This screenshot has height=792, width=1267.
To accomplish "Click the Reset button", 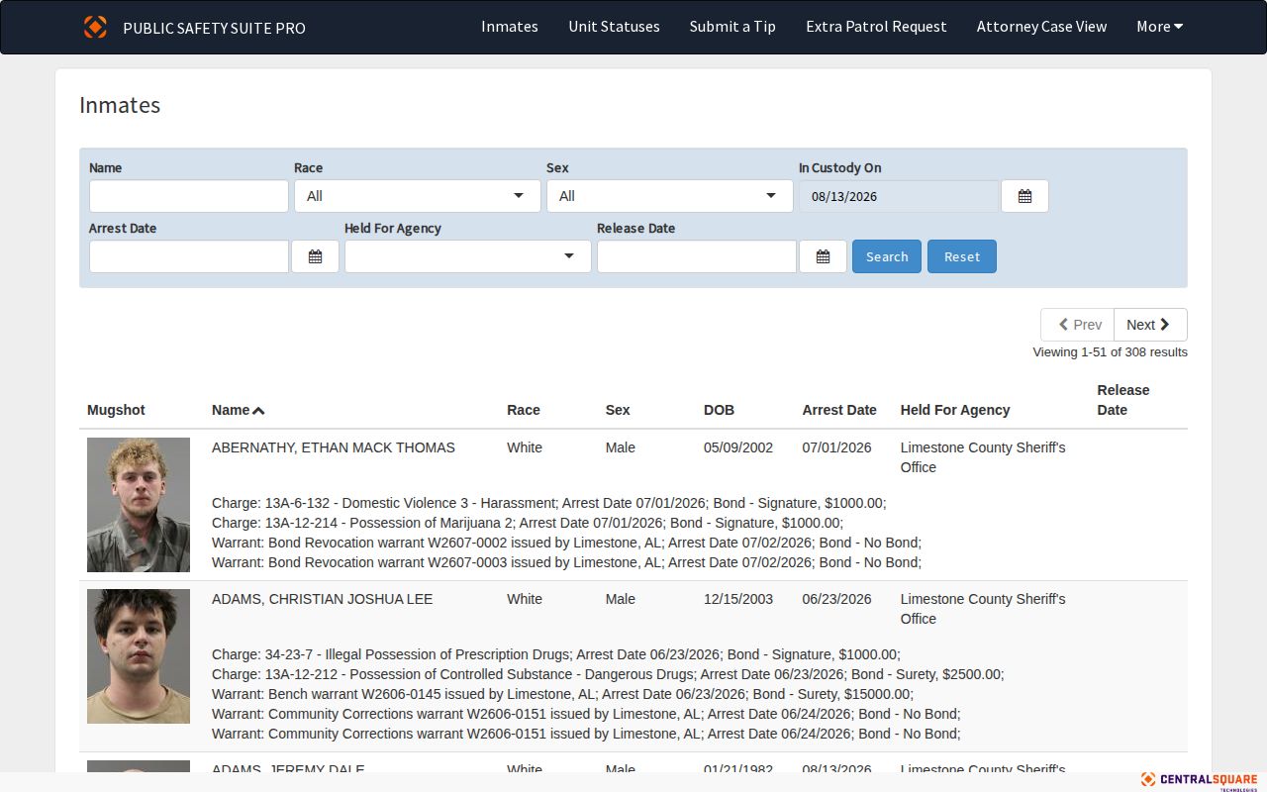I will click(962, 256).
